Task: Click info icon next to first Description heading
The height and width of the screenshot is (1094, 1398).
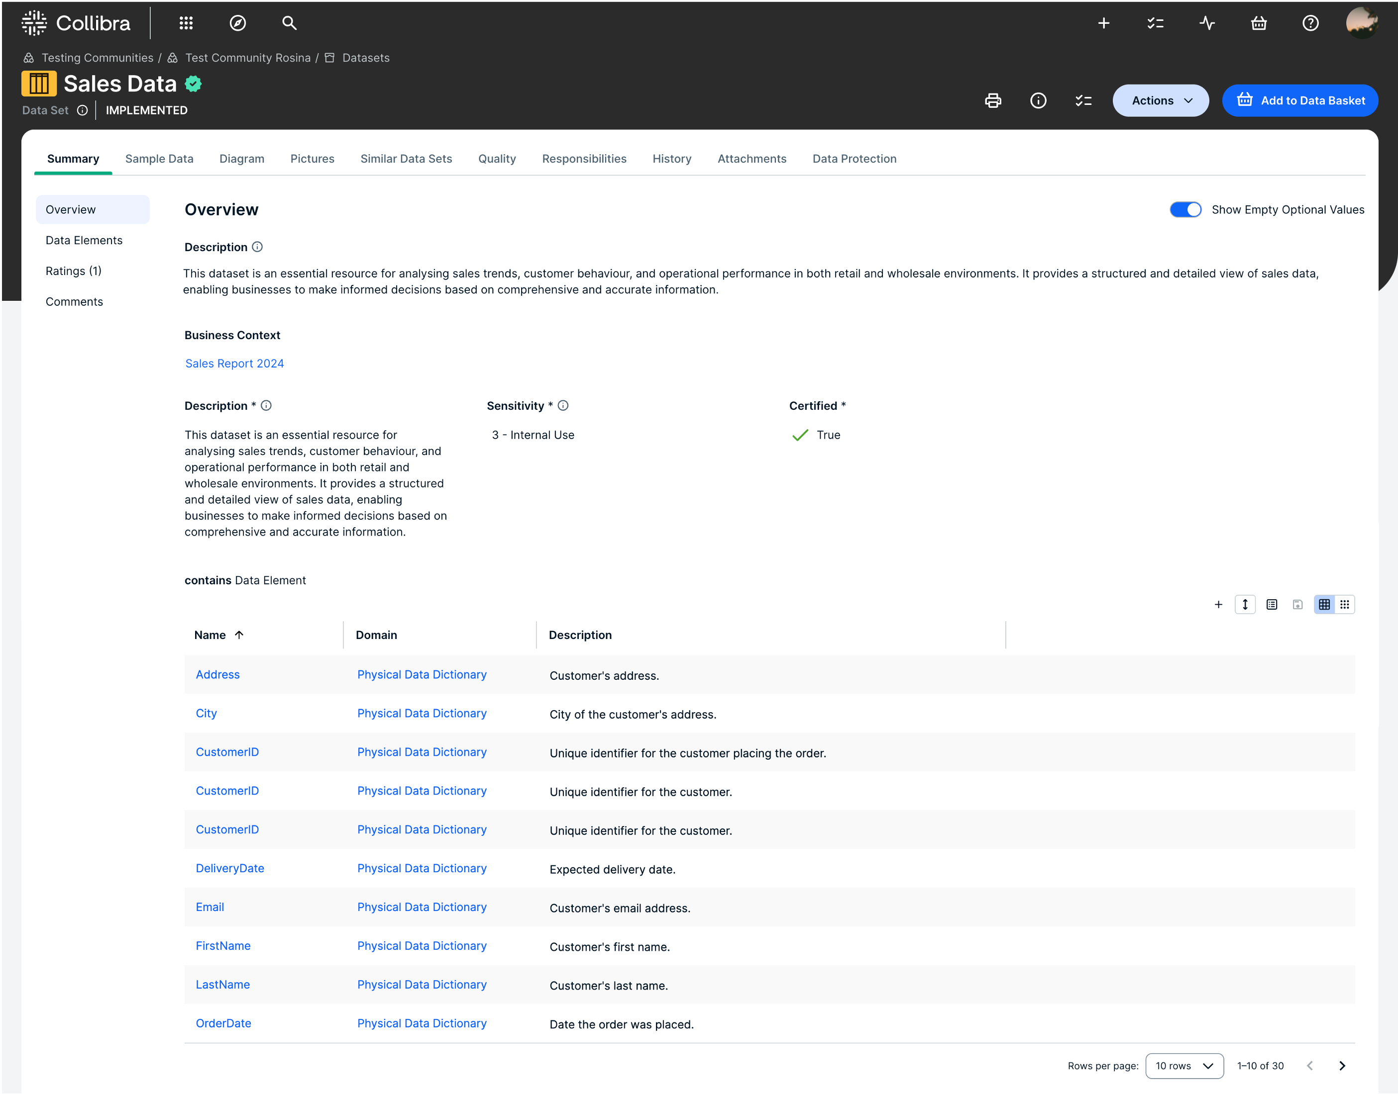Action: (257, 247)
